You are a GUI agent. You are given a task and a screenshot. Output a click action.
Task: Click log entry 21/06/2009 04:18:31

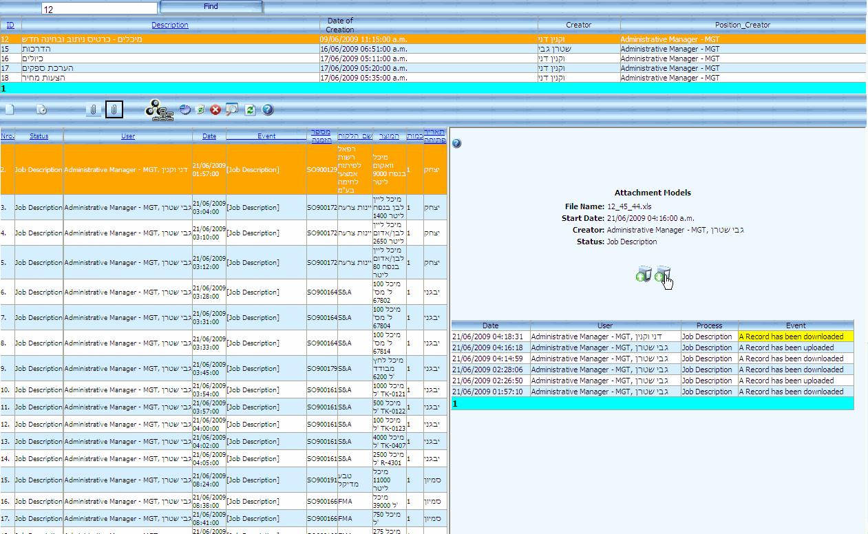(x=653, y=337)
